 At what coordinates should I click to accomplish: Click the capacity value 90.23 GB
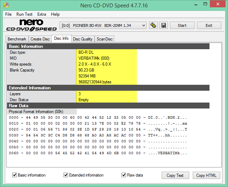(86, 70)
